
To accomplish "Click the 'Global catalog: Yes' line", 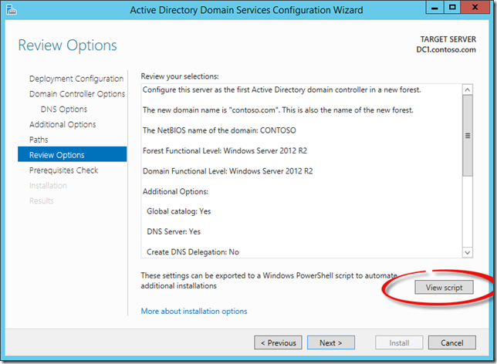I will [x=179, y=211].
